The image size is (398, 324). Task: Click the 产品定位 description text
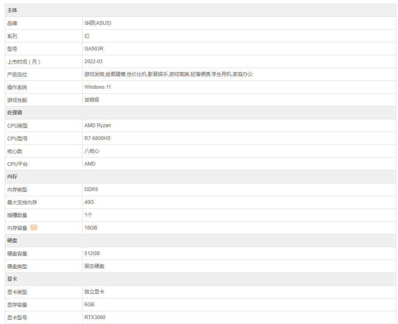tap(168, 74)
